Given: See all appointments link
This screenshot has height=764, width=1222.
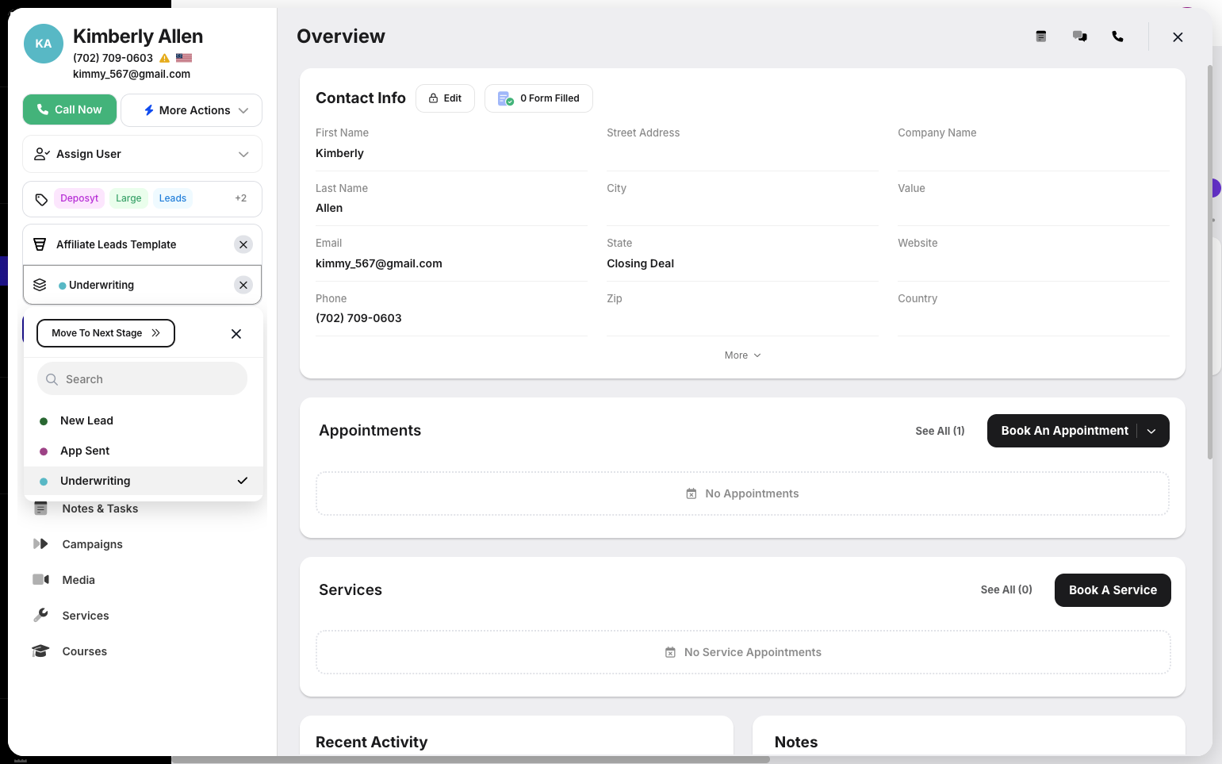Looking at the screenshot, I should coord(940,431).
